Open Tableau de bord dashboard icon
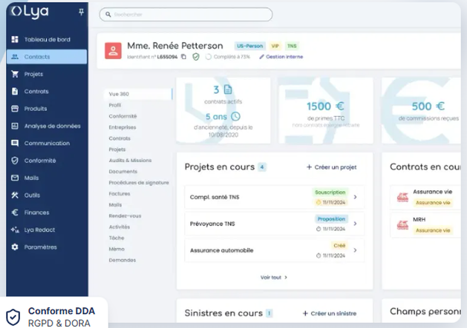The image size is (467, 328). [x=15, y=39]
